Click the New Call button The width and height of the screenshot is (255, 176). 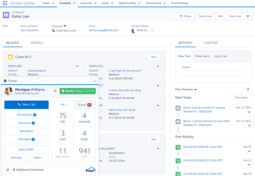tap(26, 105)
